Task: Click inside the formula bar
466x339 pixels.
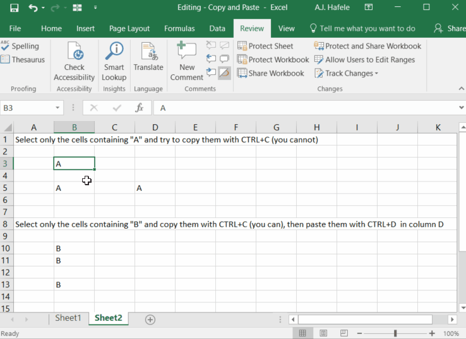Action: pos(306,108)
